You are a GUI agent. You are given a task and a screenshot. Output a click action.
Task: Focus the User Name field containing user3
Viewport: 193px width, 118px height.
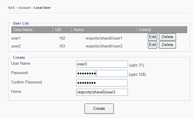(x=102, y=64)
